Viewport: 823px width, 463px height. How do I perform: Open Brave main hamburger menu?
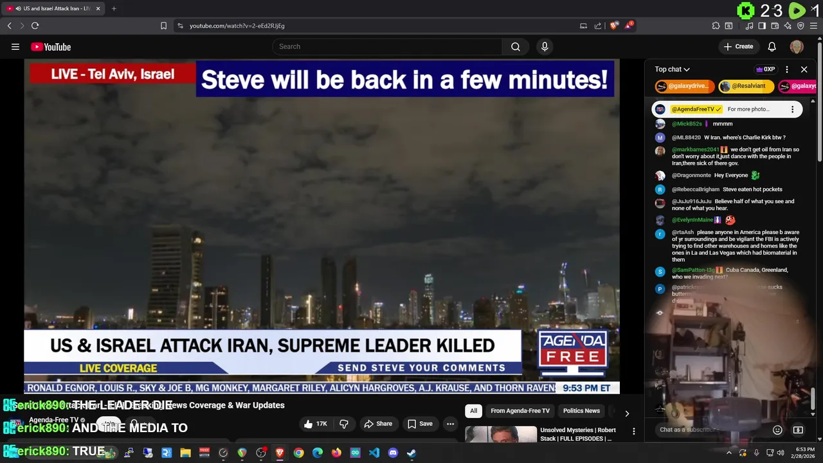coord(813,26)
